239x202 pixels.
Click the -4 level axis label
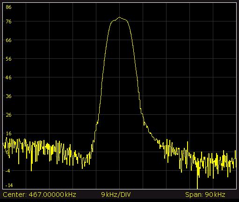pos(8,171)
